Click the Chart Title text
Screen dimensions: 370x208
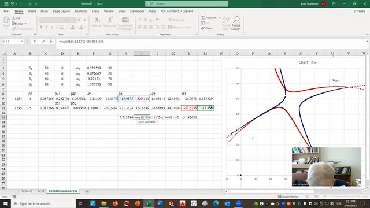[308, 62]
